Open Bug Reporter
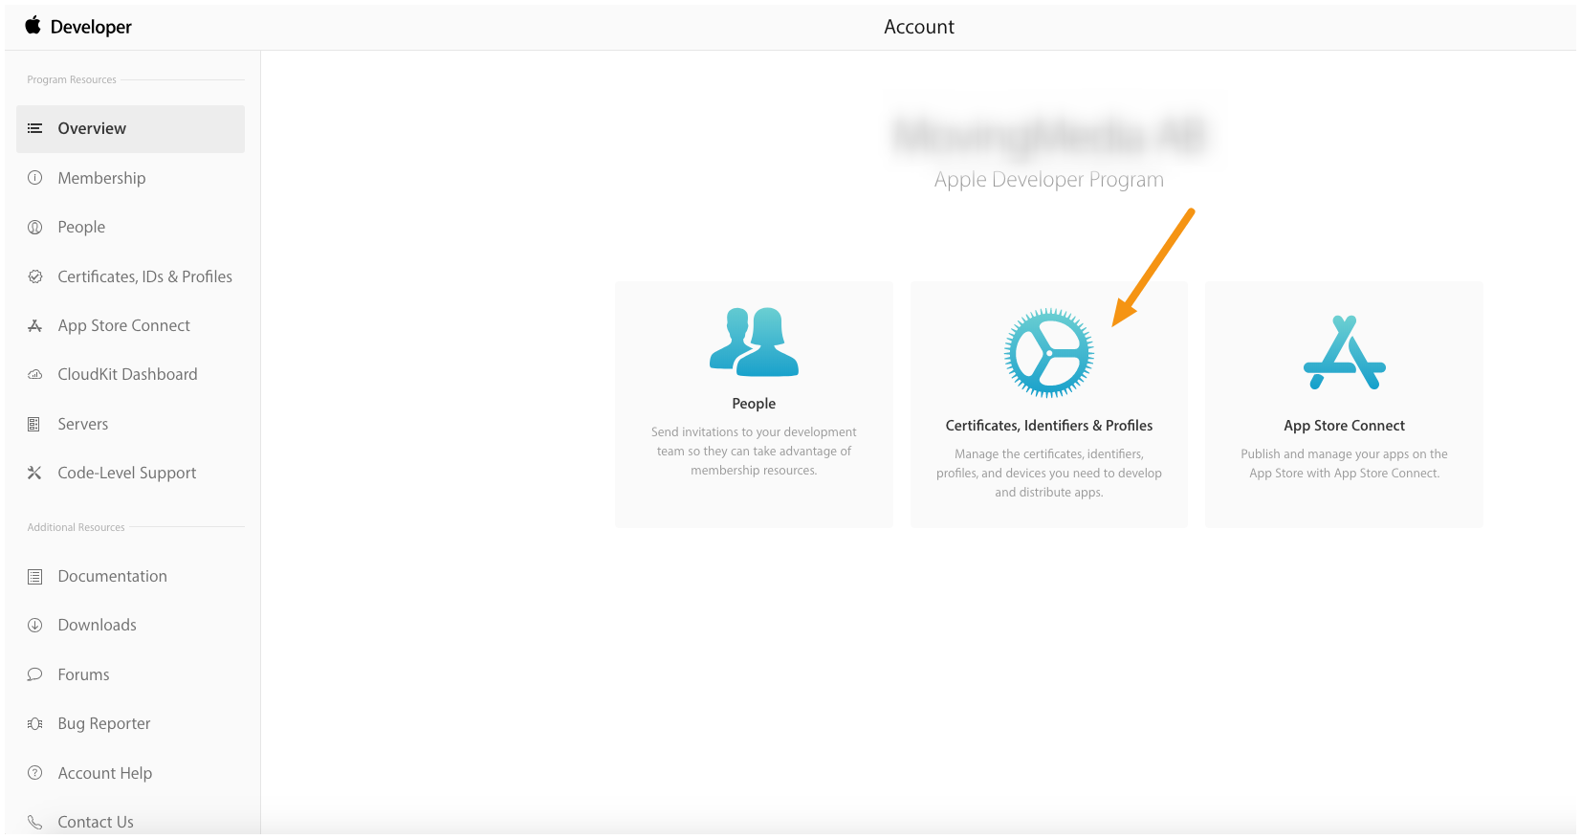This screenshot has width=1581, height=839. 104,723
